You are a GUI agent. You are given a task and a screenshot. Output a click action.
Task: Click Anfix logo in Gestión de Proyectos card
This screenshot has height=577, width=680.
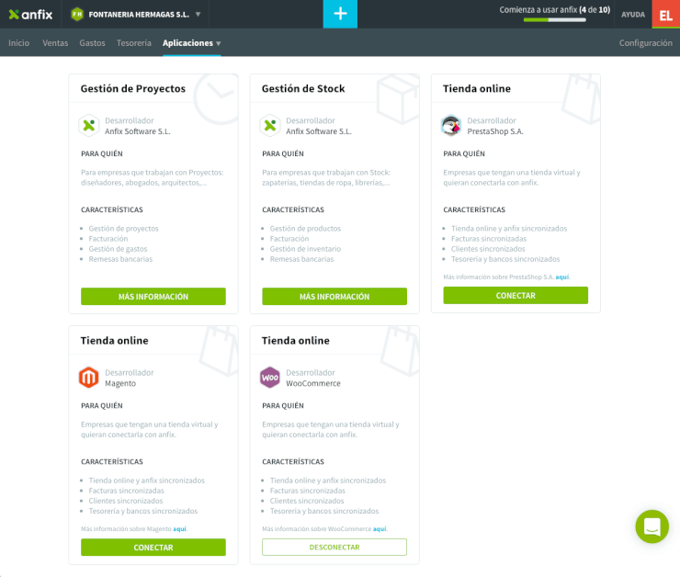89,126
